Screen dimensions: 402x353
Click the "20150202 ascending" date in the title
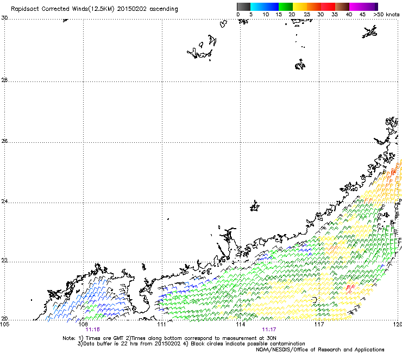click(x=147, y=9)
